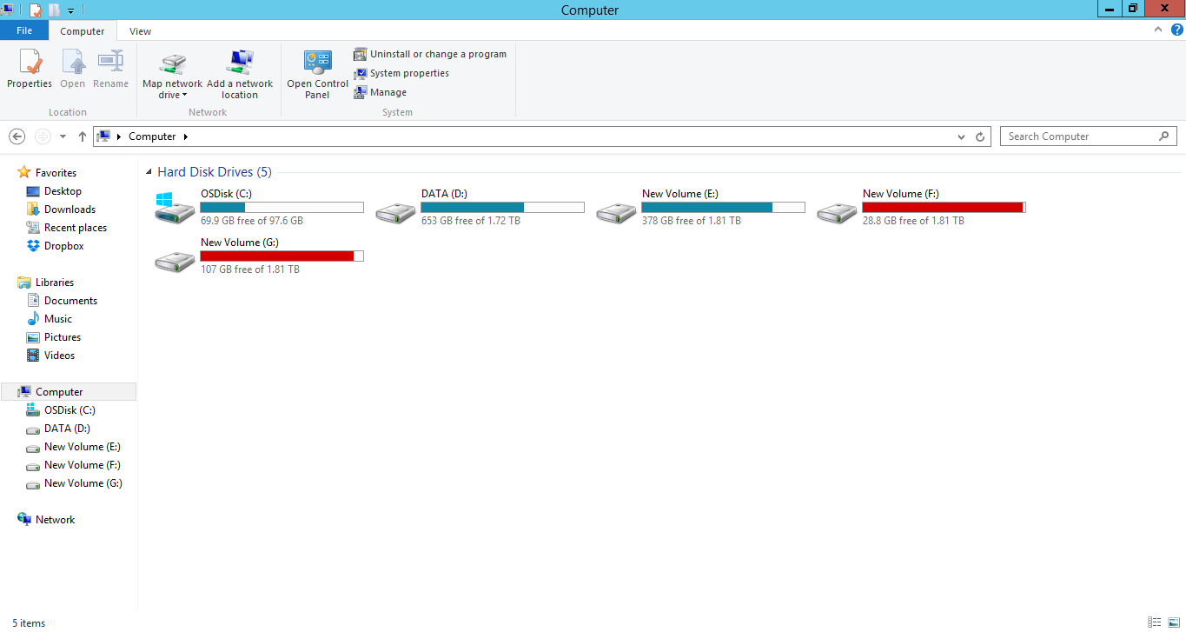Go up one level with up arrow

[x=83, y=136]
